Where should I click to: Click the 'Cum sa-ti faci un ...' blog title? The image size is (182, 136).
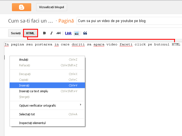click(30, 21)
